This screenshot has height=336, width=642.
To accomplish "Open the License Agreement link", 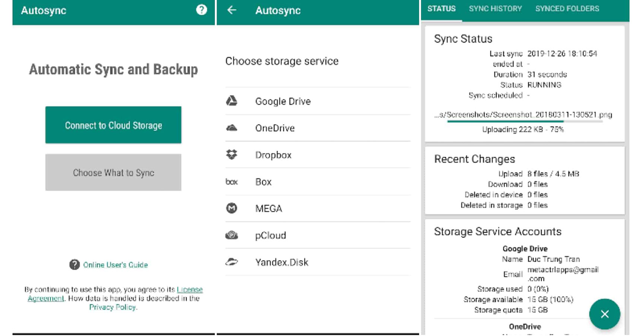I will coord(115,294).
